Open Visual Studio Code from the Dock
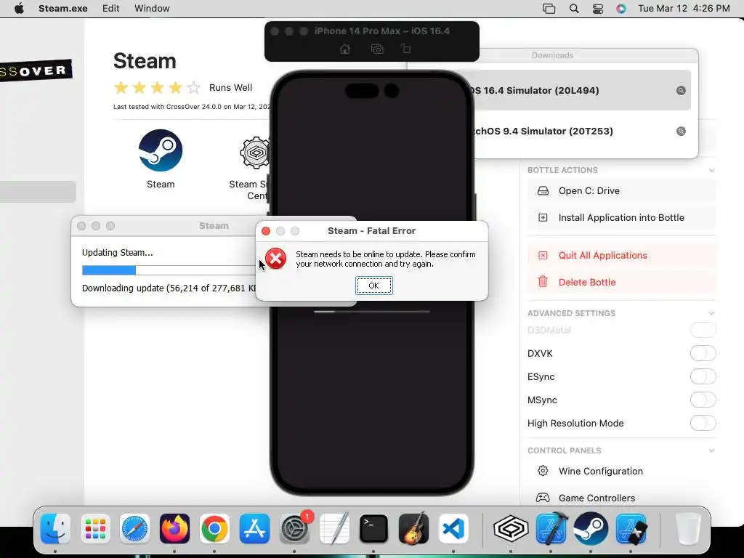This screenshot has width=744, height=558. point(453,528)
